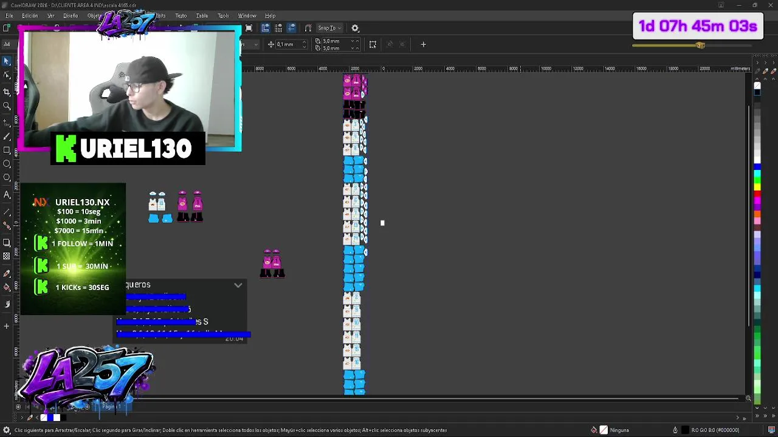Open the Help menu
The image size is (778, 437).
[x=270, y=16]
